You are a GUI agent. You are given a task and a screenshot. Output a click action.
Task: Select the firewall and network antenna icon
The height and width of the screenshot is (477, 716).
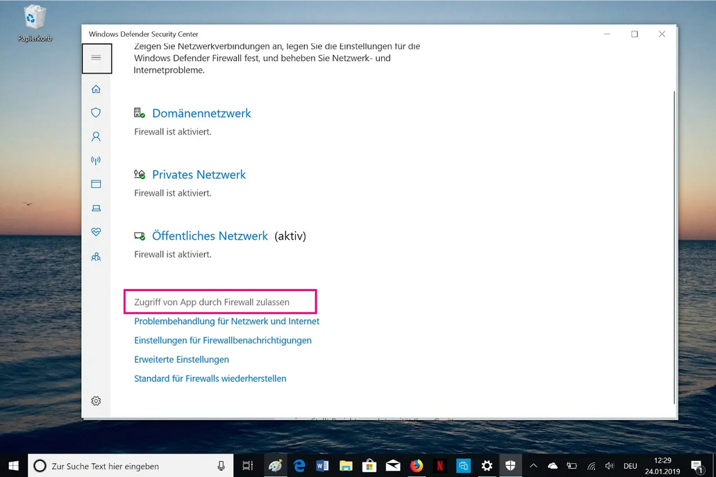click(x=96, y=160)
